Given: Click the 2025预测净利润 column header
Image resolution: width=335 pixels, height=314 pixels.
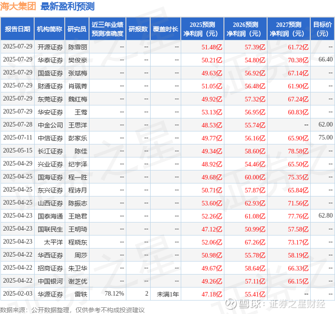Looking at the screenshot, I should click(202, 29).
